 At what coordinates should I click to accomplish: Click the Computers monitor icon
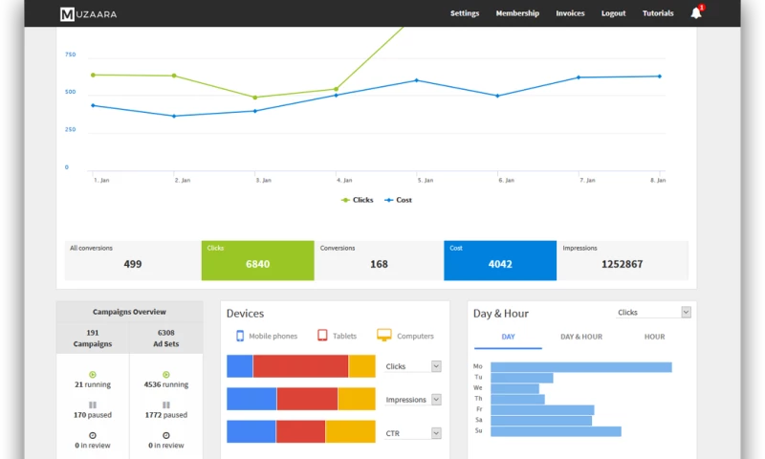384,336
